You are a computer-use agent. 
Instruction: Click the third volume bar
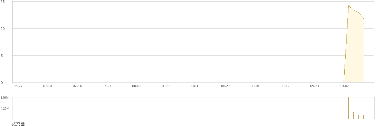(358, 117)
